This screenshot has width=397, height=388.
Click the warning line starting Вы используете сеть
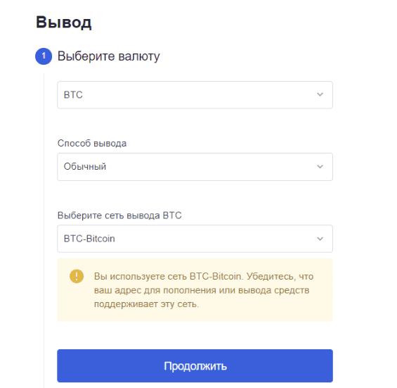(204, 276)
